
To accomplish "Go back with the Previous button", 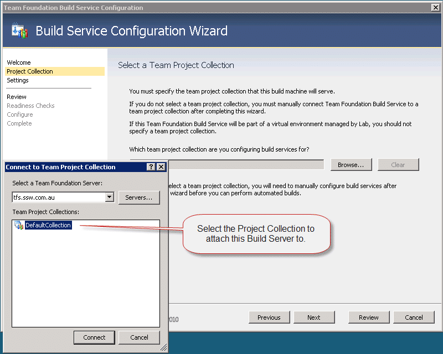I will pos(269,317).
